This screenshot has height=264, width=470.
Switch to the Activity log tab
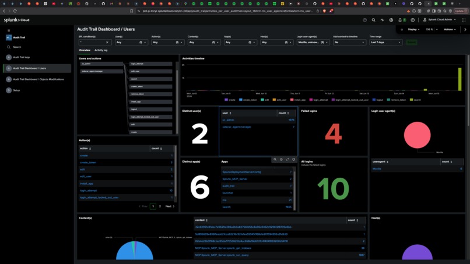(x=101, y=50)
